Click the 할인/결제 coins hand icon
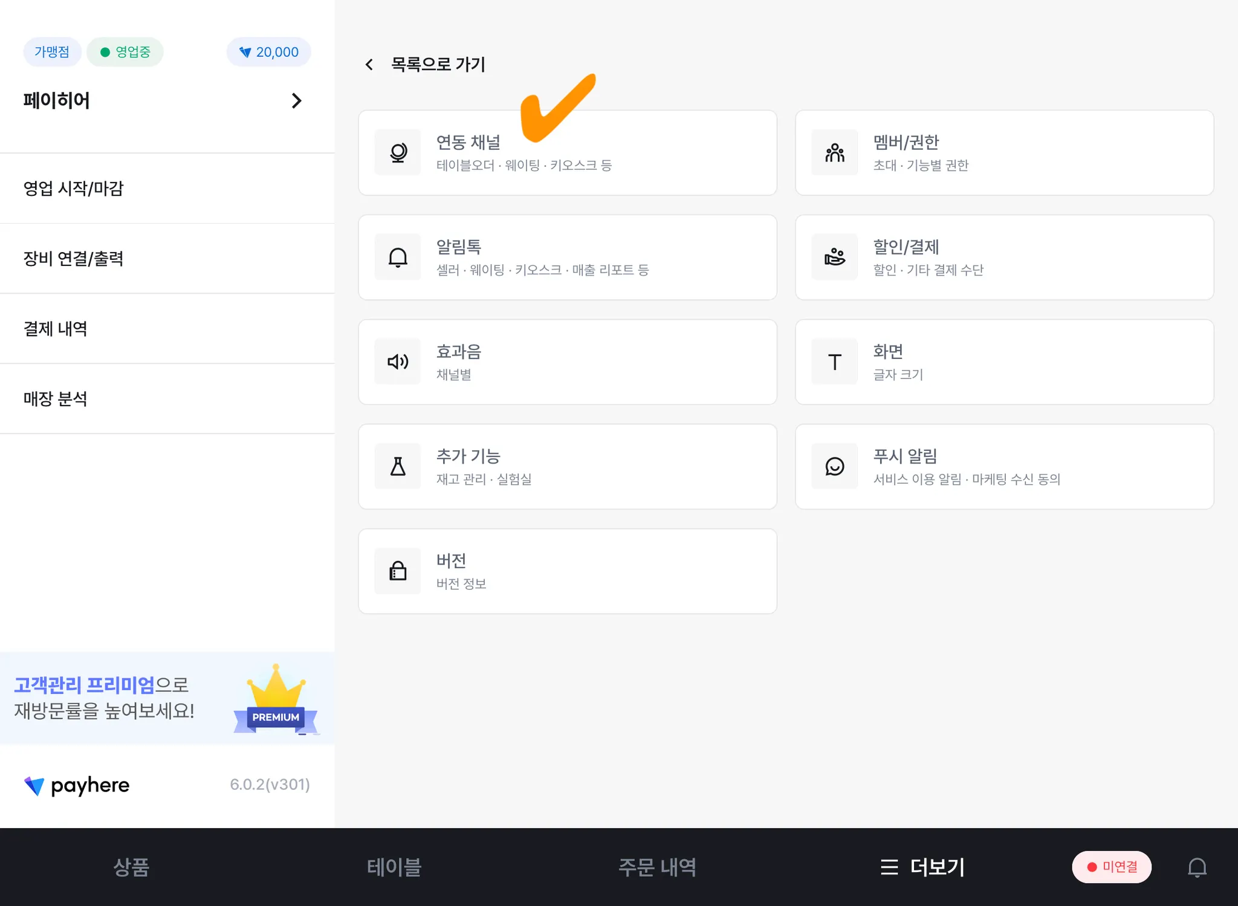Screen dimensions: 1238x906 [x=834, y=257]
